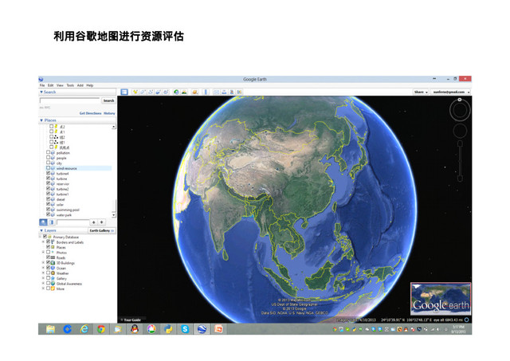Open the Help menu
Screen dimensions: 510x361
pos(90,85)
